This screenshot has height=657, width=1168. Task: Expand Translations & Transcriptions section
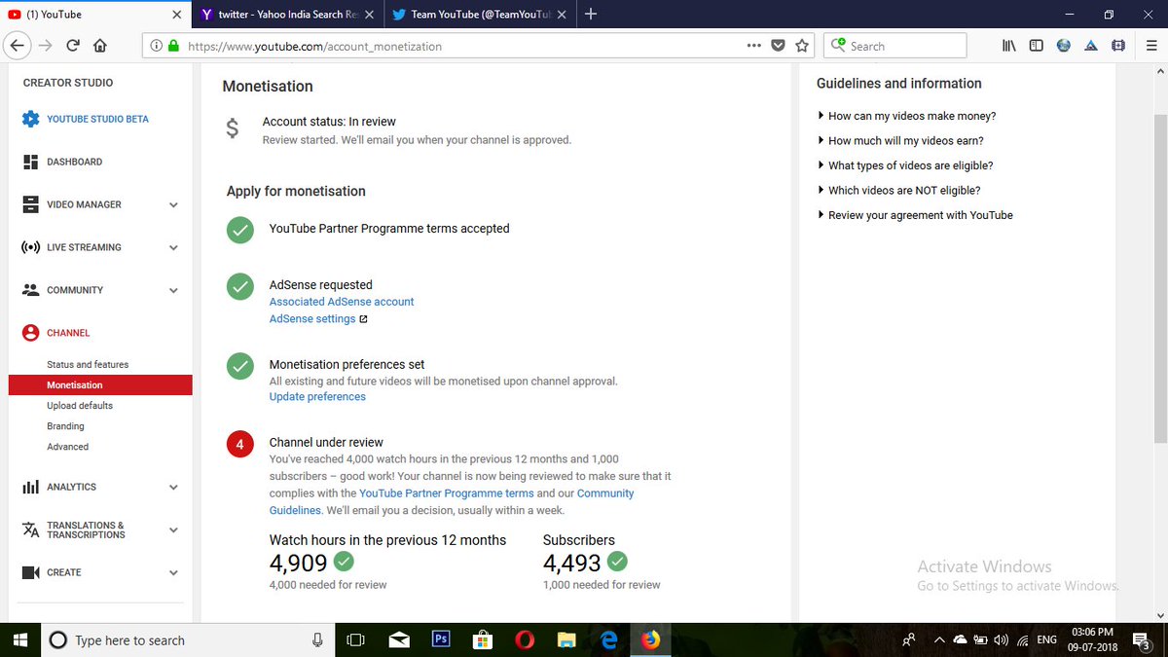pyautogui.click(x=173, y=530)
